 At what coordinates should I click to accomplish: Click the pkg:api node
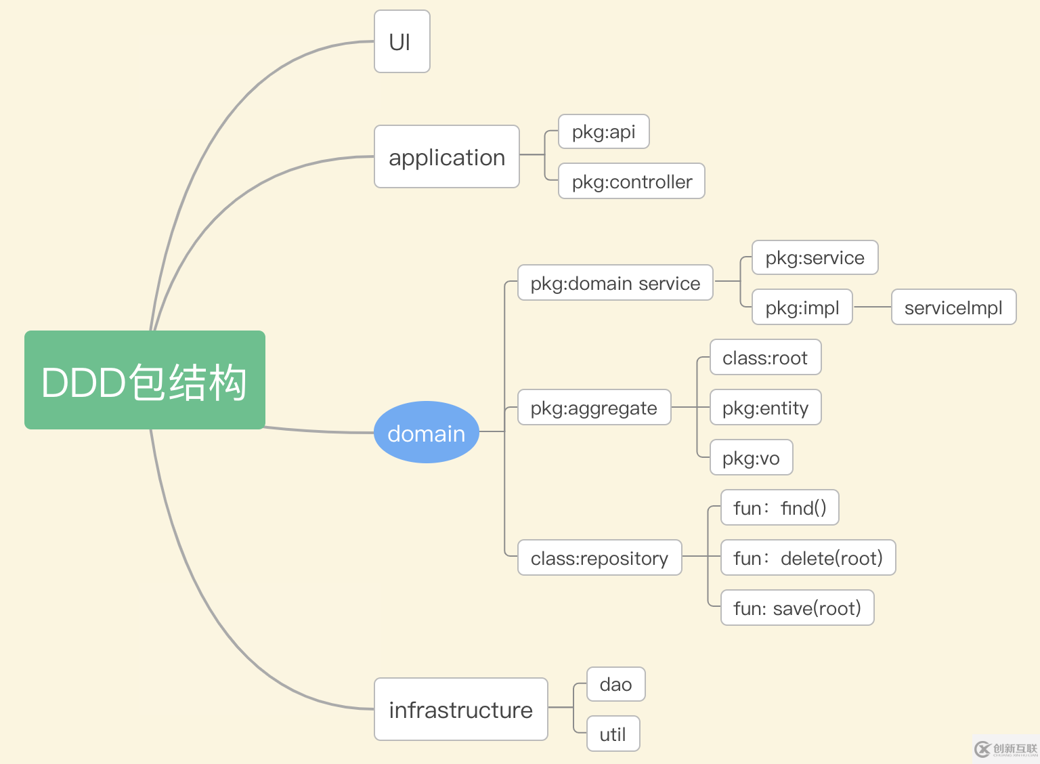tap(604, 131)
